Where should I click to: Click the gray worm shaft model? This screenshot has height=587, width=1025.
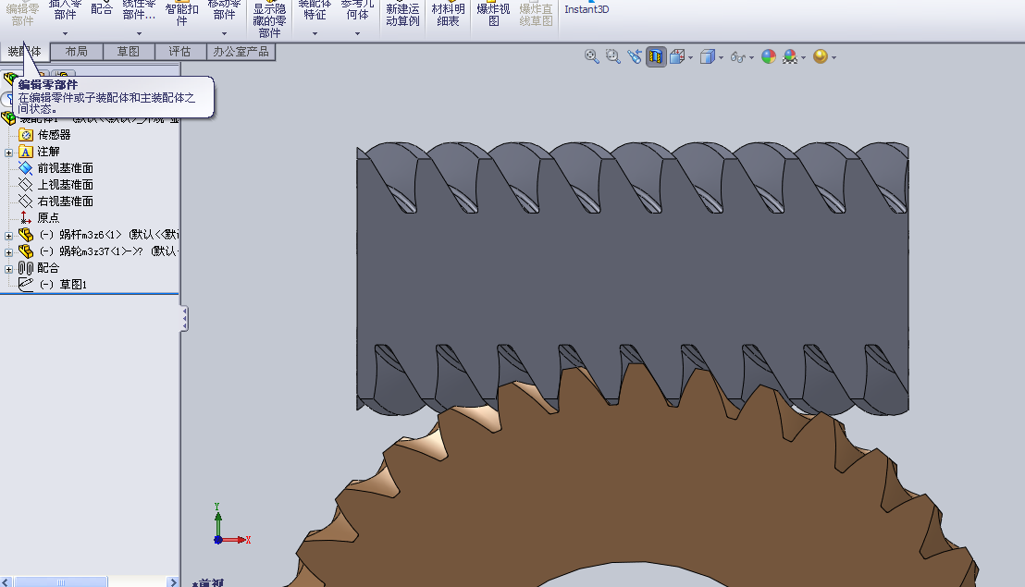pyautogui.click(x=632, y=281)
